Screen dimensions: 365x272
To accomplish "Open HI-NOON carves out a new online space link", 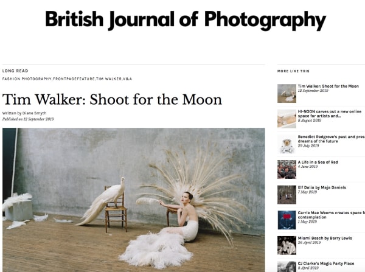I will tap(330, 114).
